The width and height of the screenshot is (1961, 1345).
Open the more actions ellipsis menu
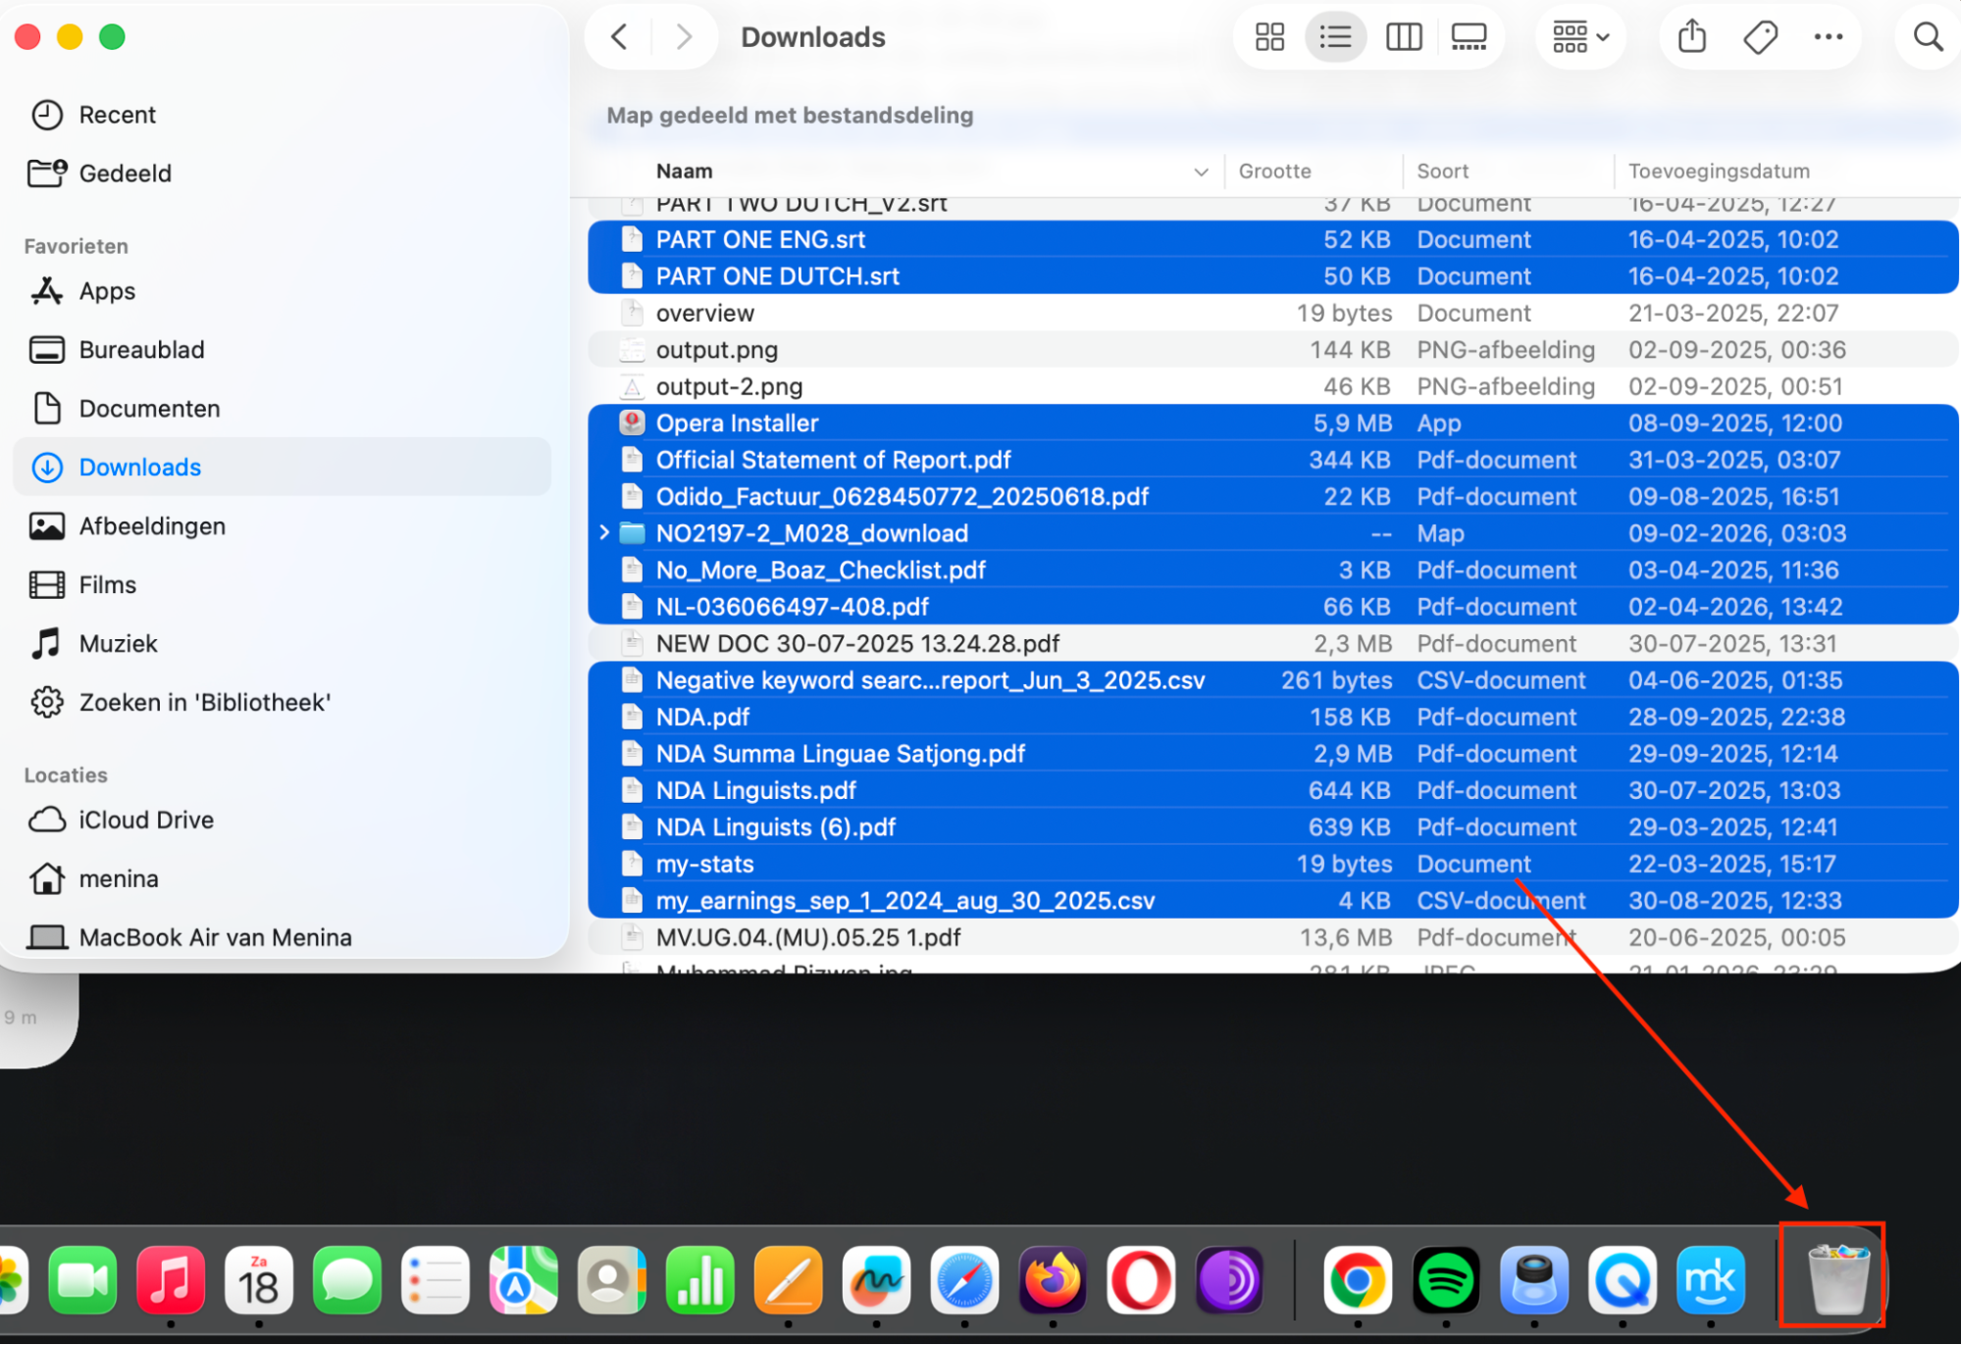point(1828,36)
